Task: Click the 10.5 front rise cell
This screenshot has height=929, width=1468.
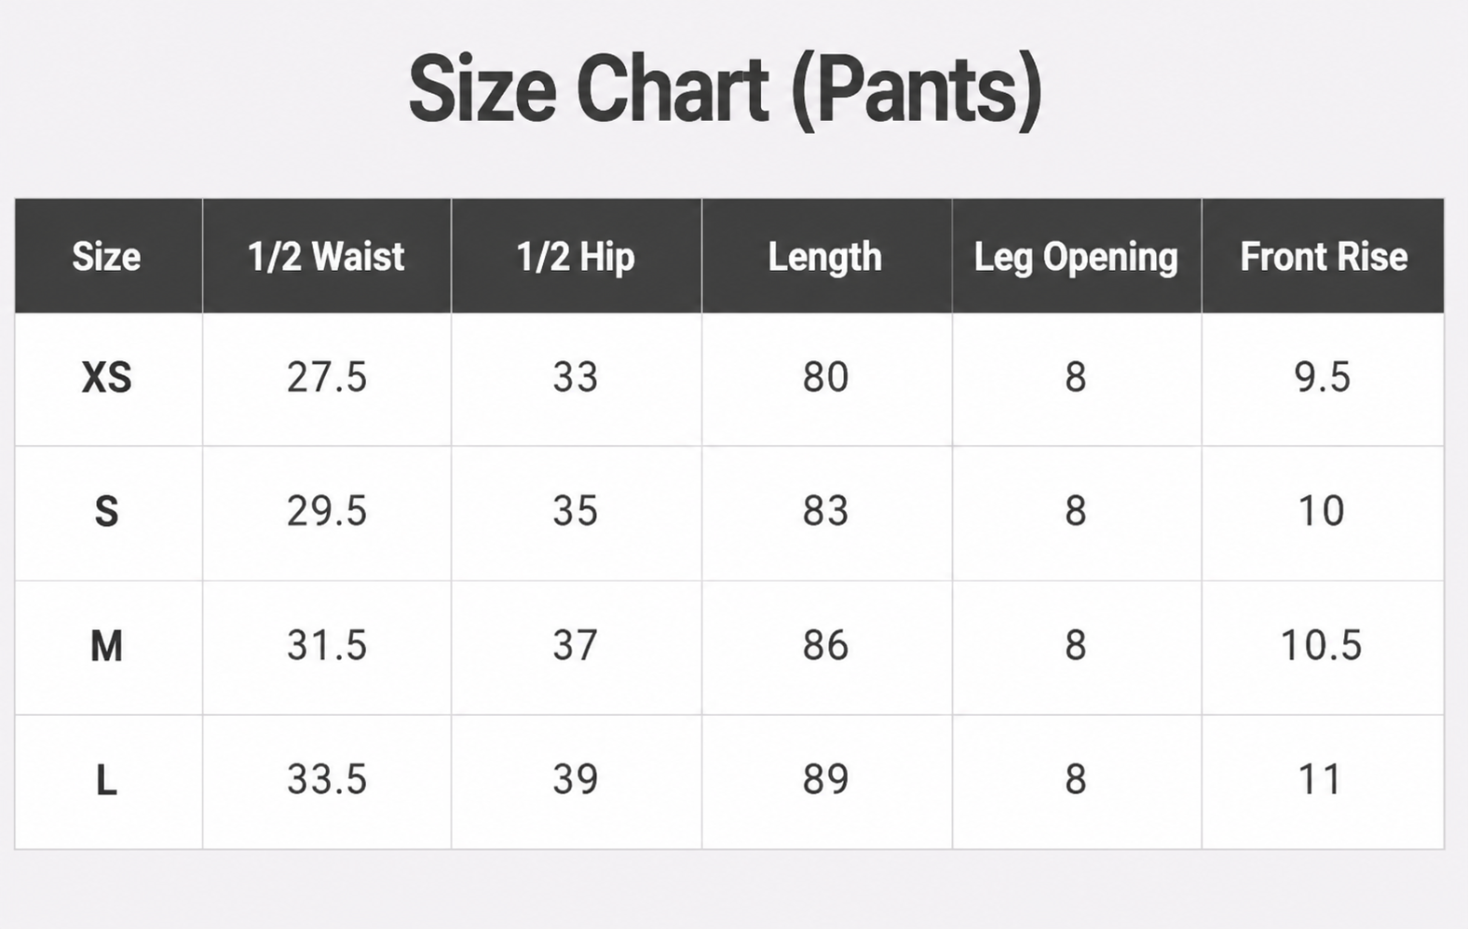Action: (1321, 645)
